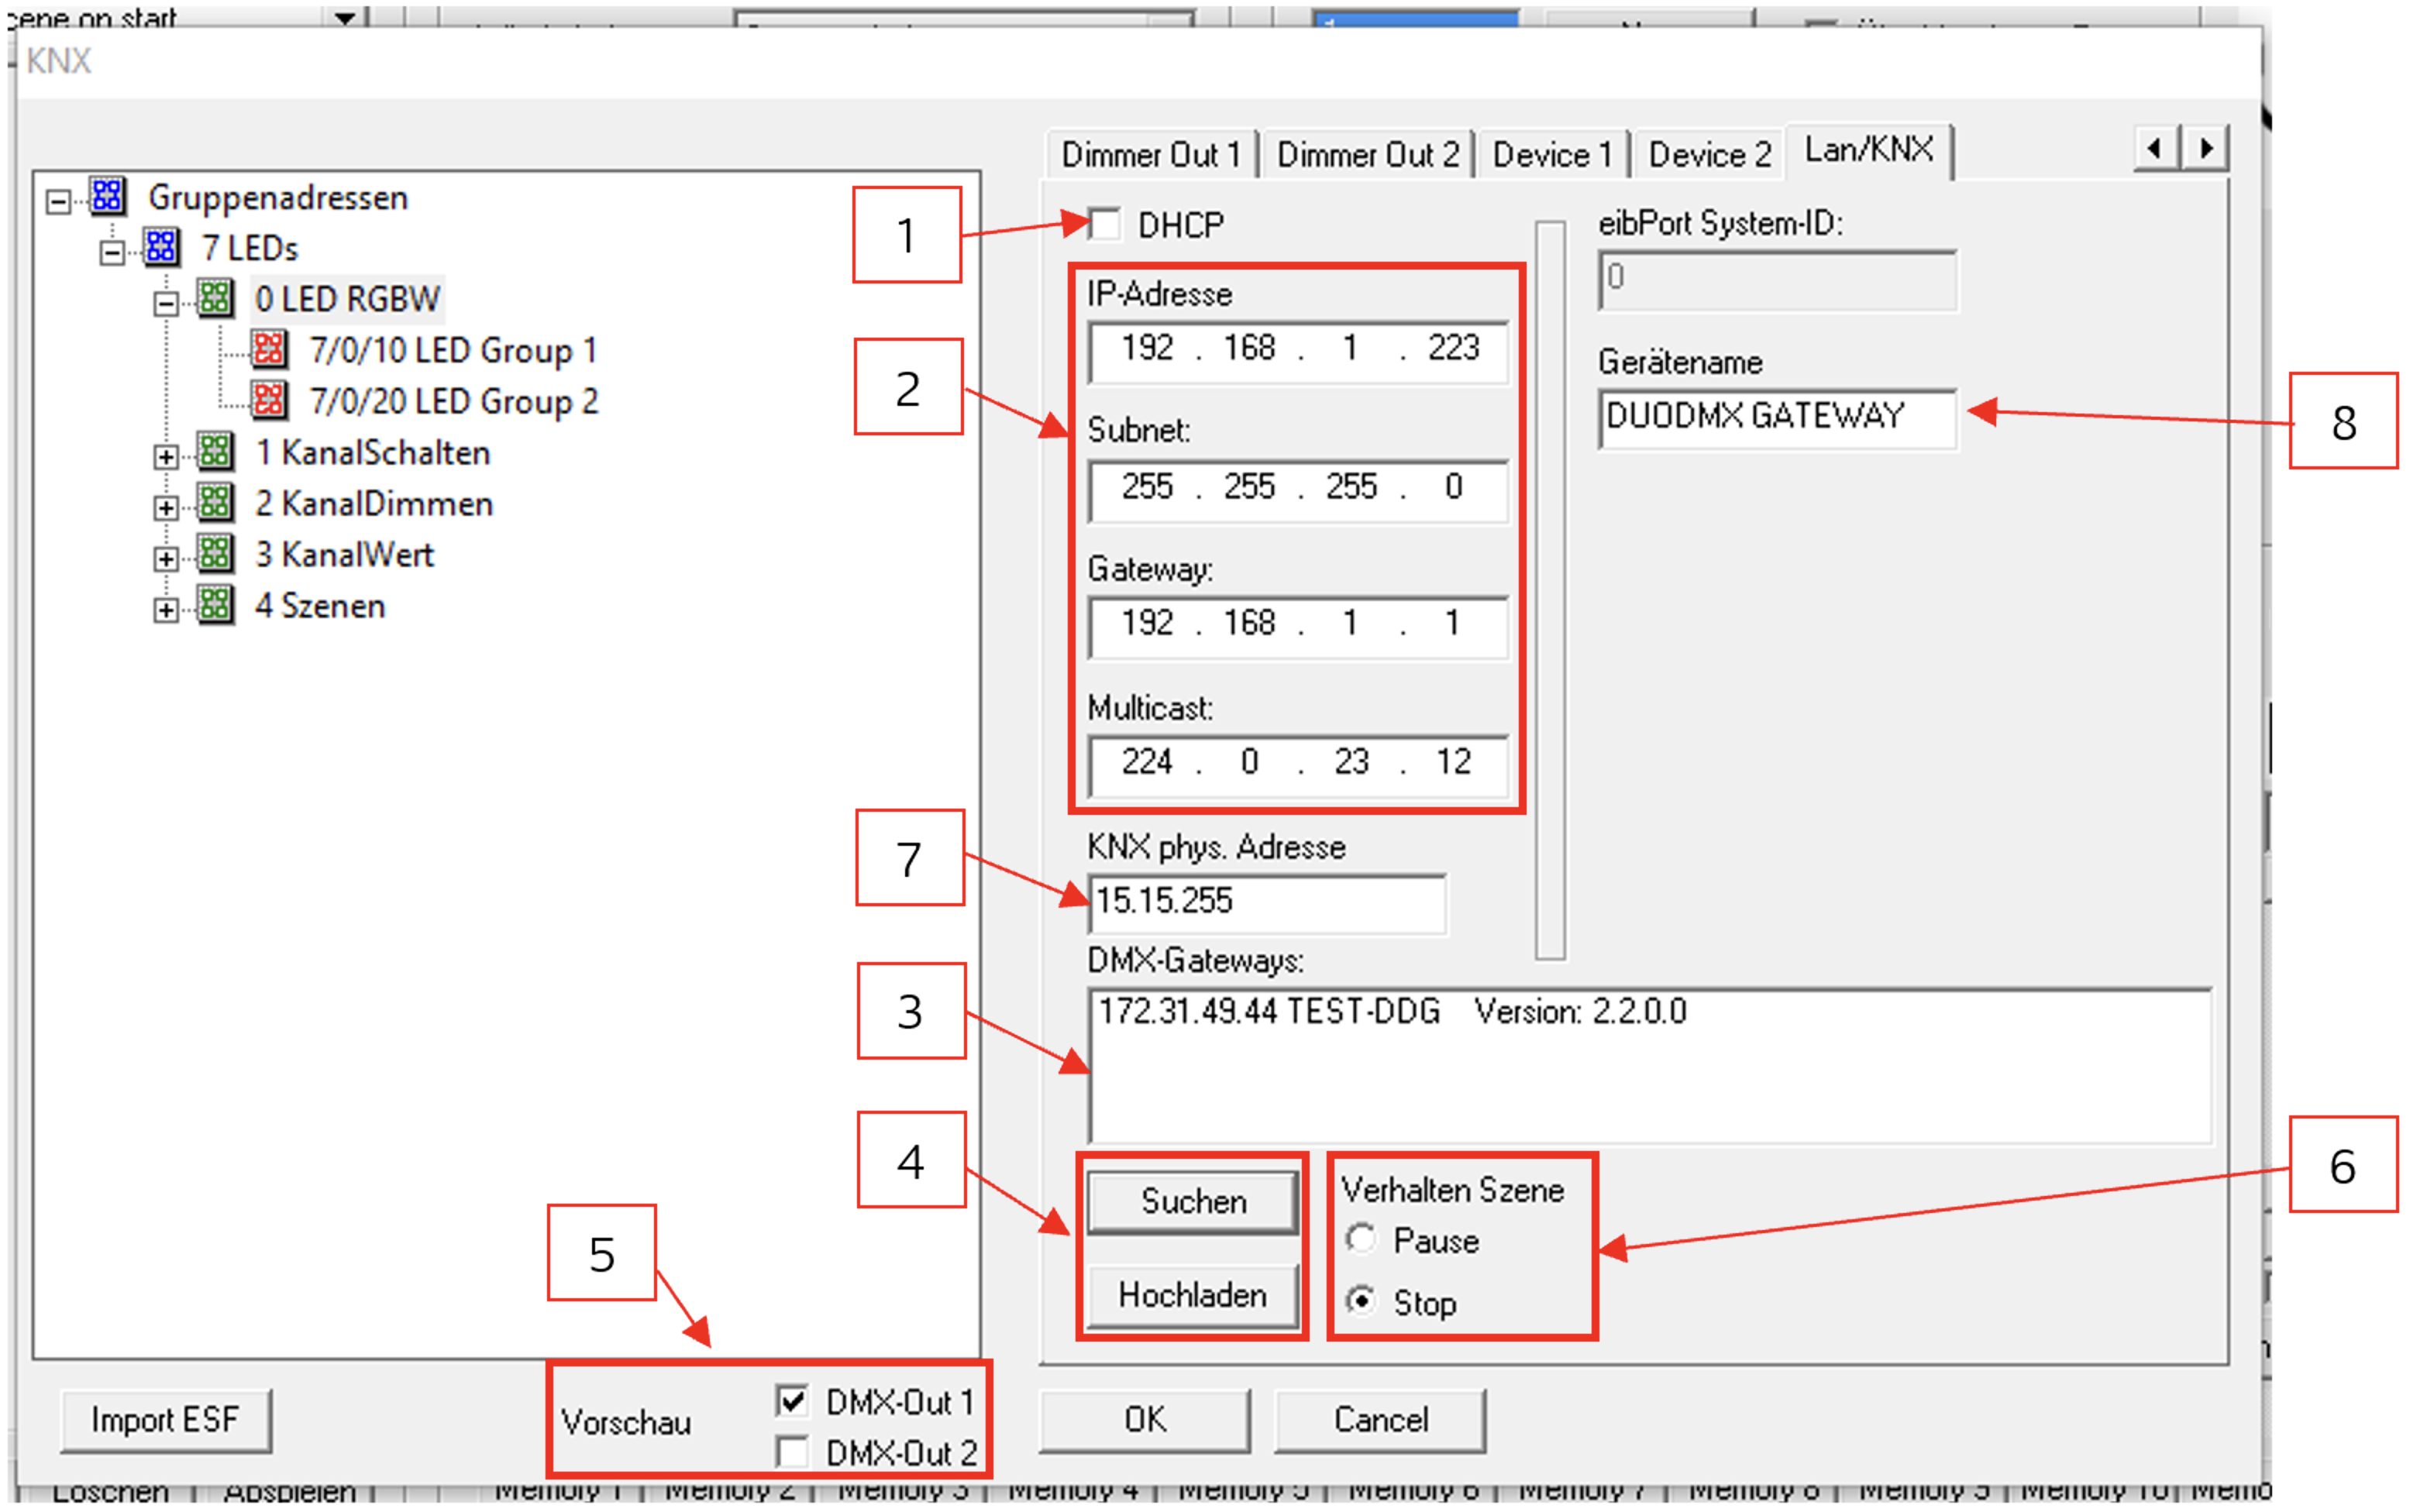This screenshot has height=1512, width=2410.
Task: Open the Device 2 tab
Action: coord(1709,155)
